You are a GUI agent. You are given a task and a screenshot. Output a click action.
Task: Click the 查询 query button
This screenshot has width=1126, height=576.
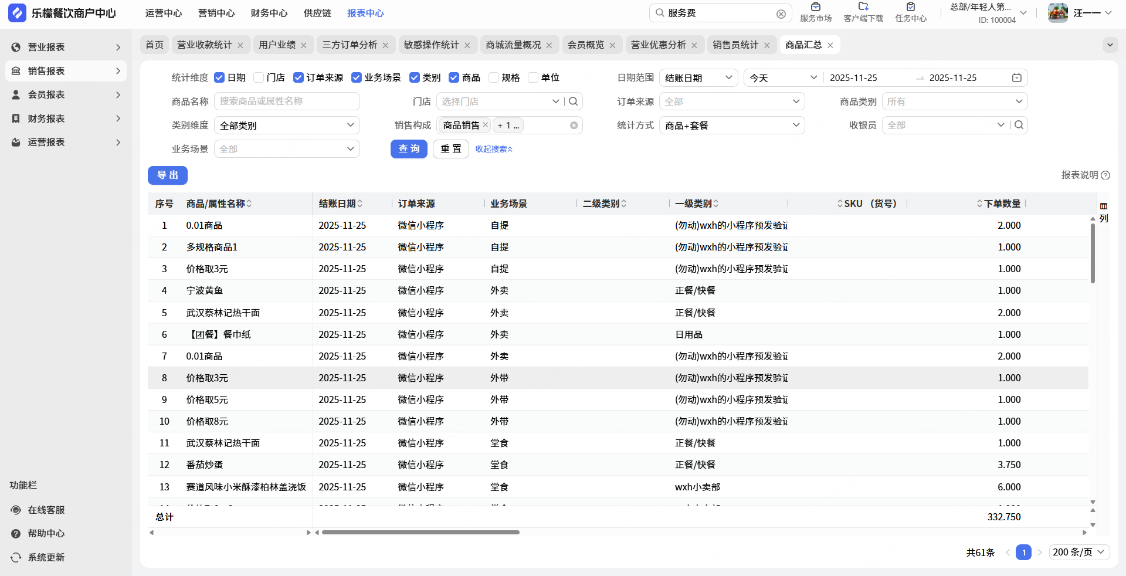click(x=409, y=149)
